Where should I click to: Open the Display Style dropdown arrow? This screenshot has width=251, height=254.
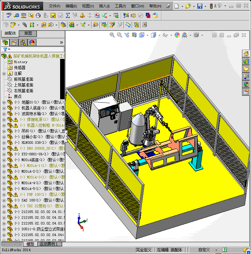click(x=159, y=35)
